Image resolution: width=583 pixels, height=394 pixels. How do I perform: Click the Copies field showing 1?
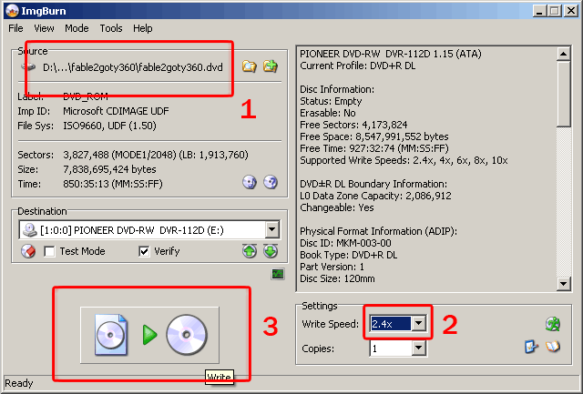[391, 349]
